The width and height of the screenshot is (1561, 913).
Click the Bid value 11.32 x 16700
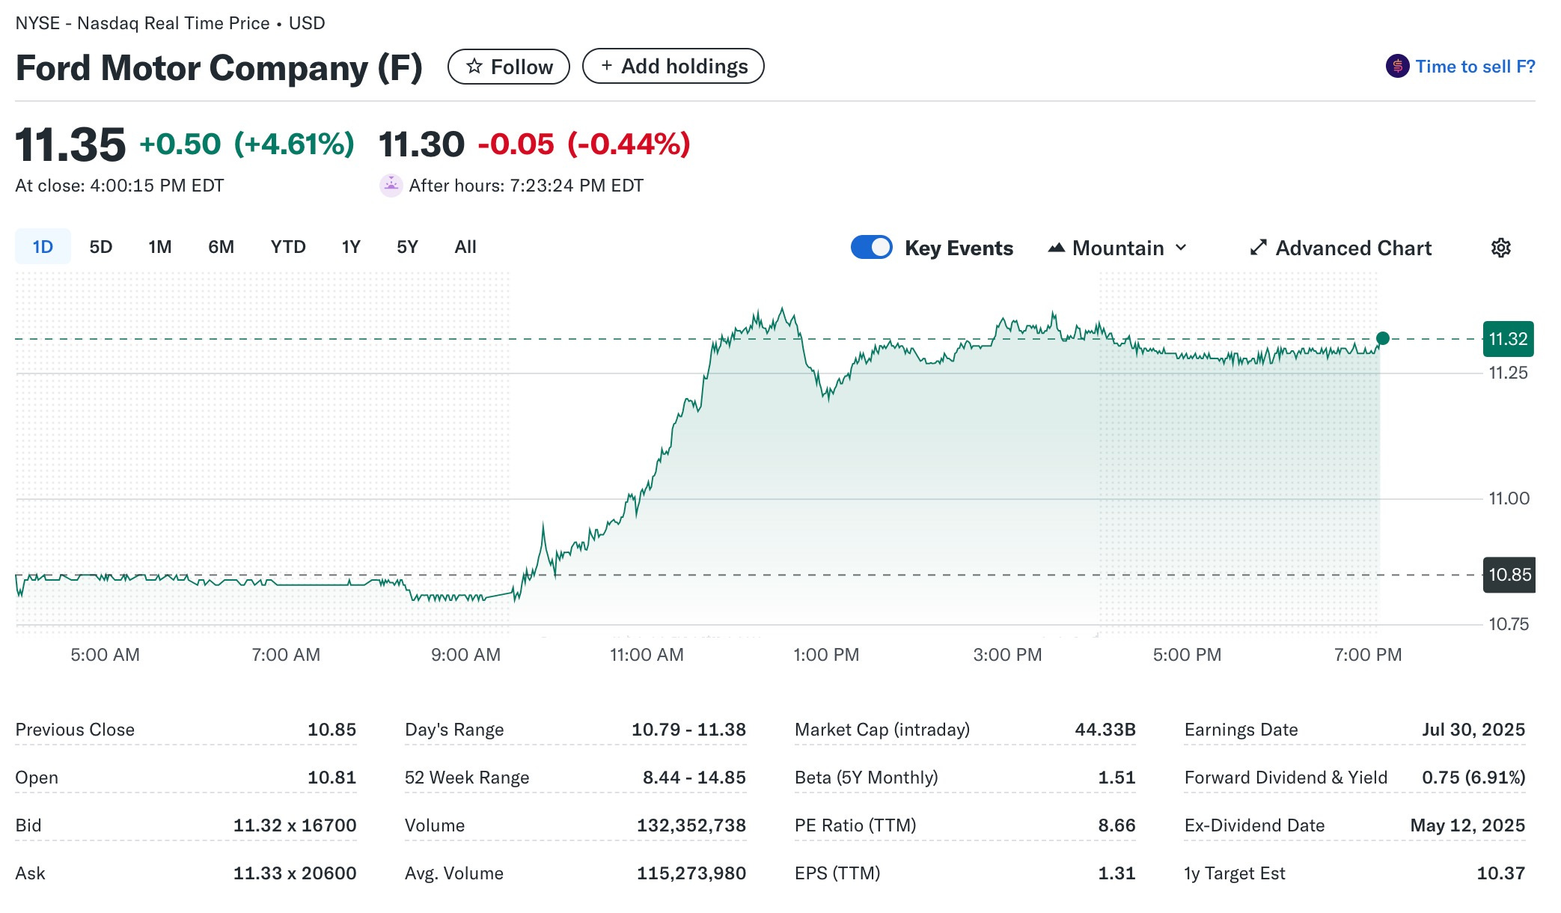(294, 825)
